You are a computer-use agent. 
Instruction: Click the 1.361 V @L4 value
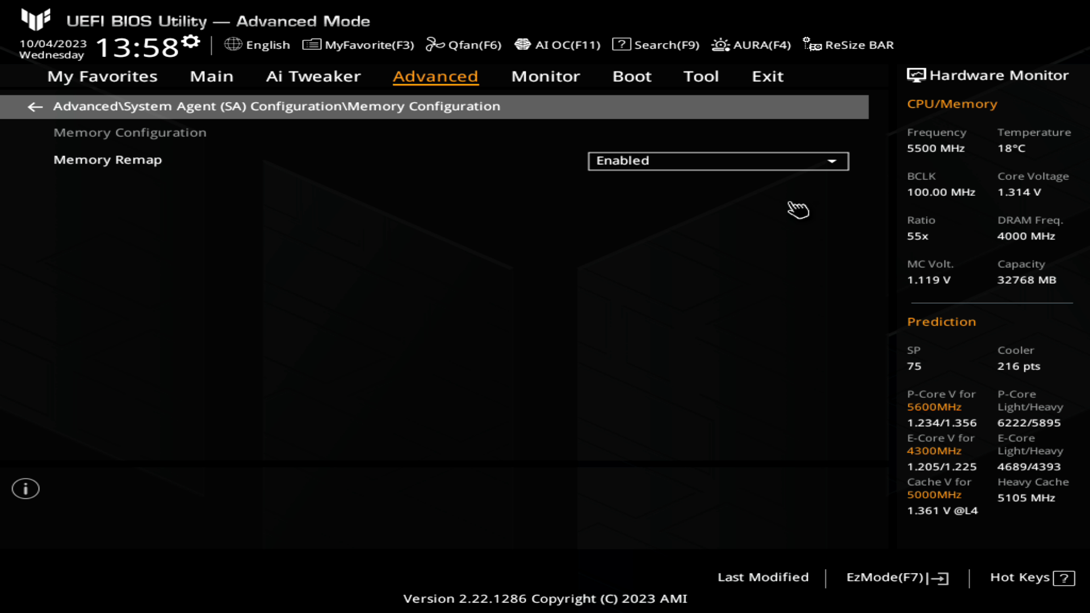942,511
